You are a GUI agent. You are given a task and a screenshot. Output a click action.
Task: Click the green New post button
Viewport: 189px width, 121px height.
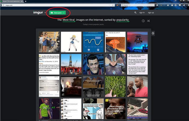point(57,13)
